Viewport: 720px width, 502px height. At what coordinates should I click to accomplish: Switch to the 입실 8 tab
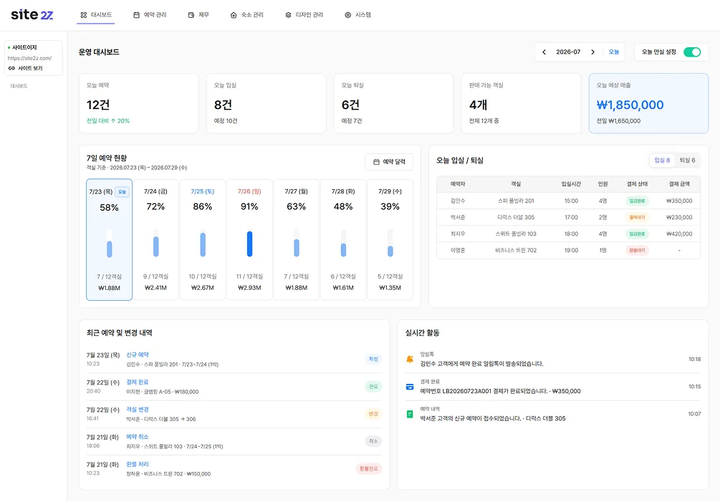tap(662, 160)
